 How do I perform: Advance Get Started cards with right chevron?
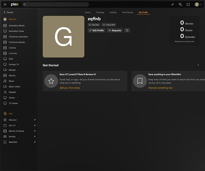pos(198,65)
